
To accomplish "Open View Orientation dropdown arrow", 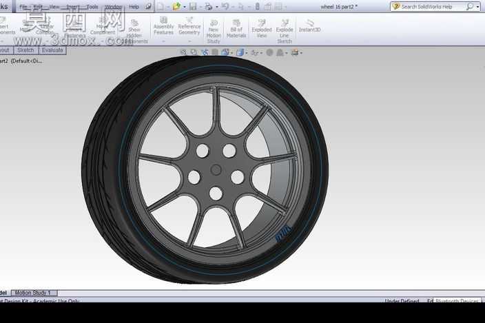I will [231, 53].
